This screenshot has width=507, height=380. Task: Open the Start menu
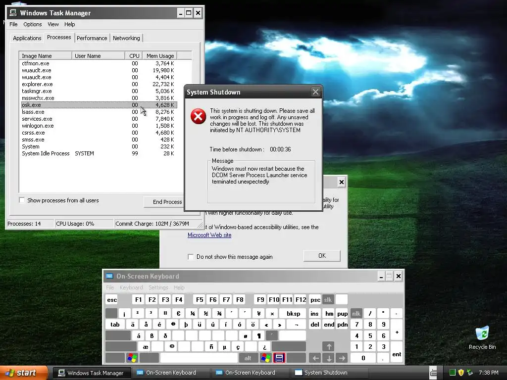23,373
